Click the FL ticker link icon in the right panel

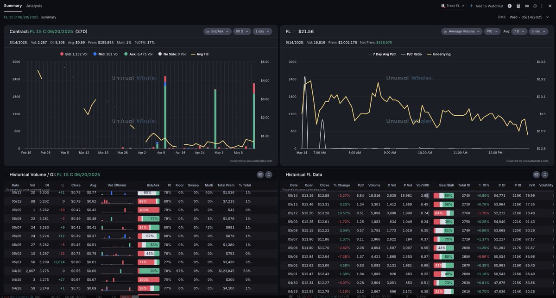click(293, 31)
